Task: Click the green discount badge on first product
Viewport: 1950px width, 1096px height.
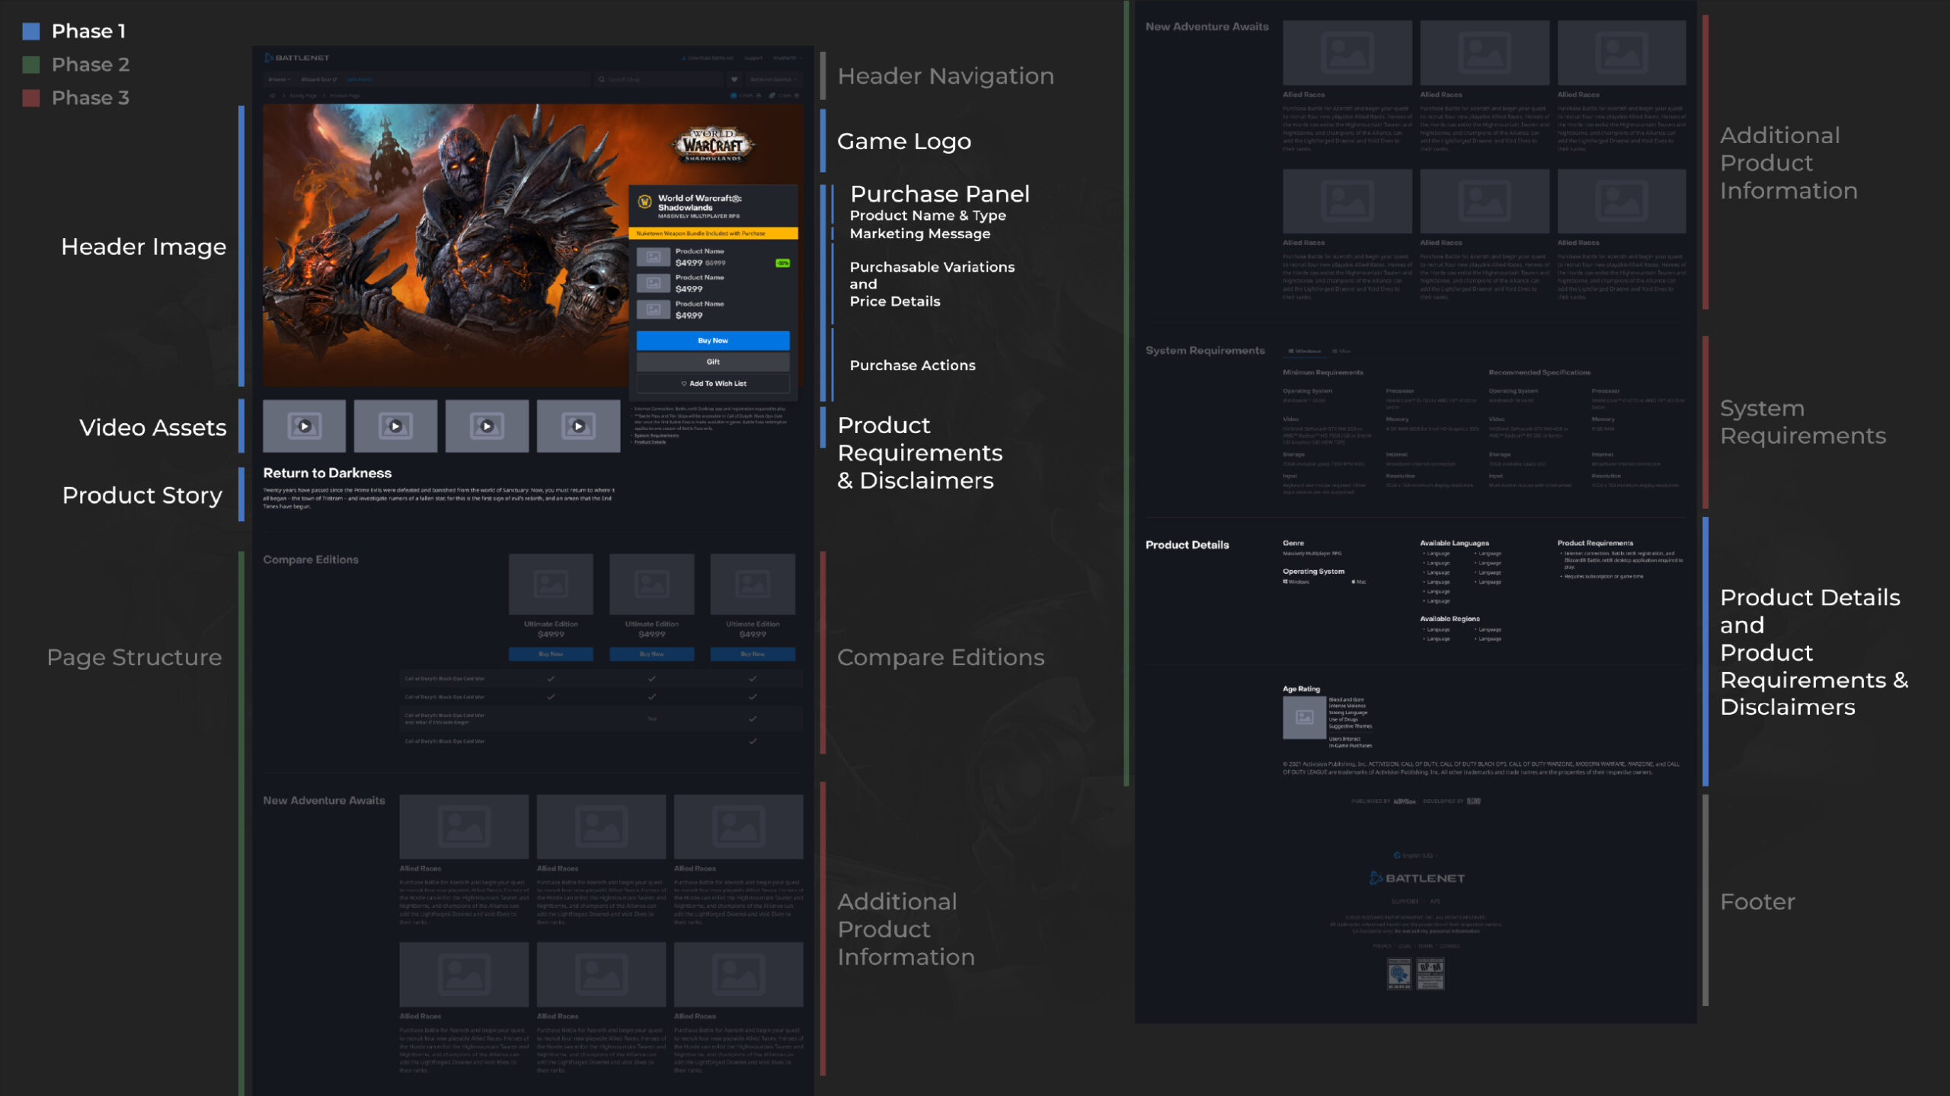Action: point(782,263)
